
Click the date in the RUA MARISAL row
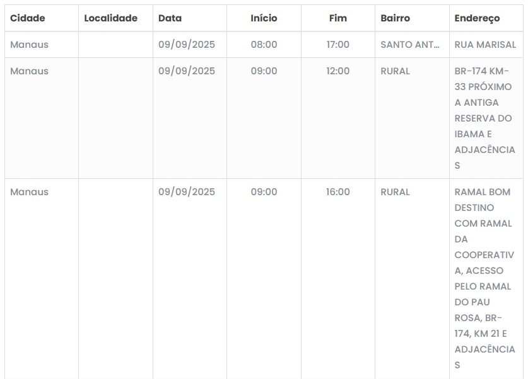[x=186, y=45]
